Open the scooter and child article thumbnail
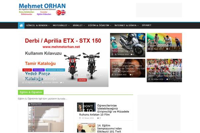The height and width of the screenshot is (133, 200). click(128, 45)
